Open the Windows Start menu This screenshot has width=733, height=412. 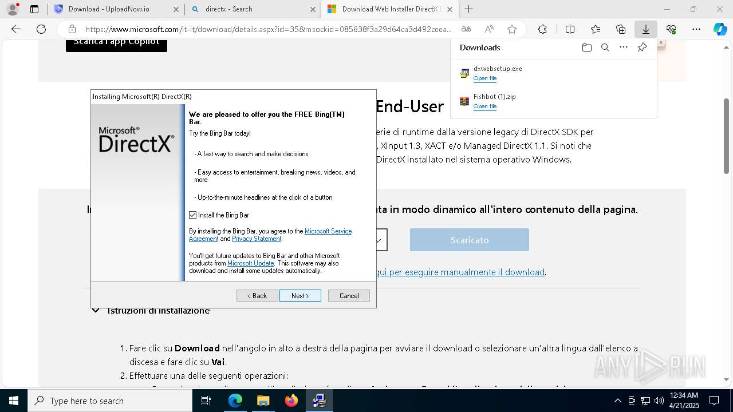14,401
